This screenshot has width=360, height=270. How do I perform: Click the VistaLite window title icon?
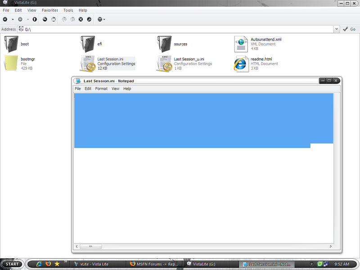[x=5, y=2]
